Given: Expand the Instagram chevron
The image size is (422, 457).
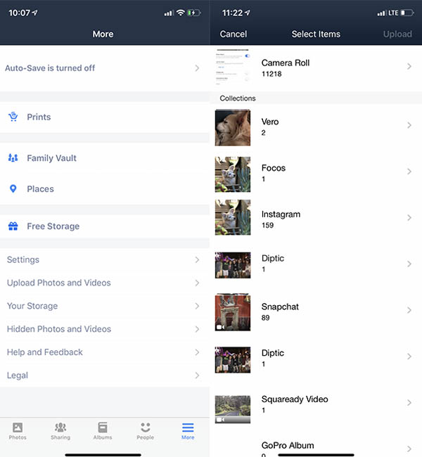Looking at the screenshot, I should point(409,218).
